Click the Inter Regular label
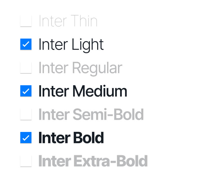The width and height of the screenshot is (203, 170). [80, 67]
